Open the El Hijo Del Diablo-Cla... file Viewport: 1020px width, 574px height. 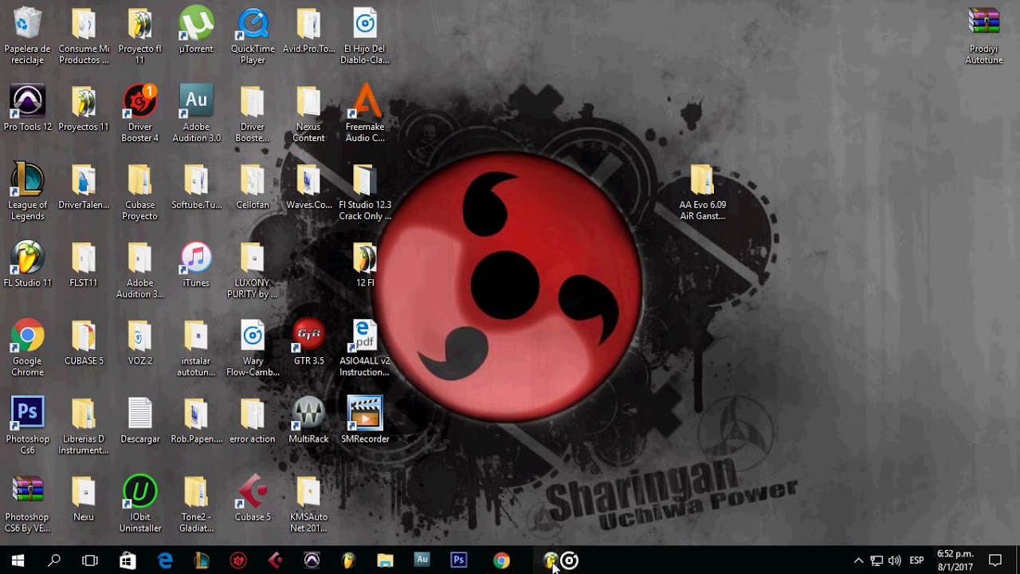[365, 37]
